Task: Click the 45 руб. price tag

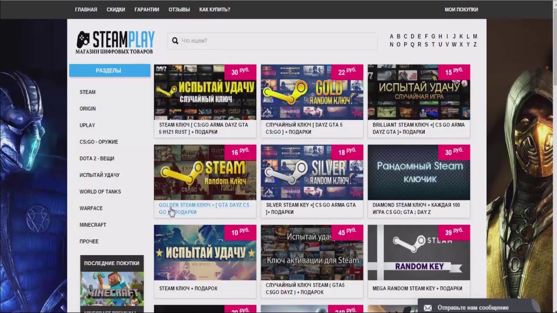Action: (347, 233)
